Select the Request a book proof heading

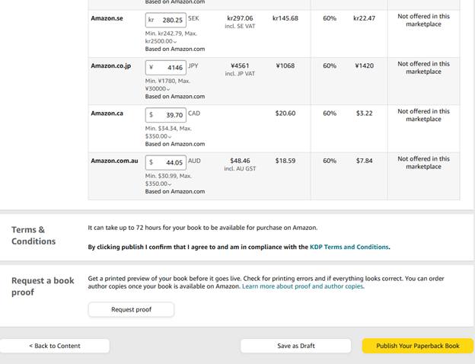43,286
